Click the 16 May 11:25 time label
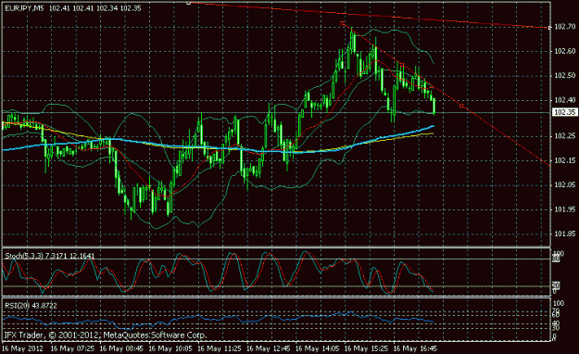579x354 pixels. 220,348
